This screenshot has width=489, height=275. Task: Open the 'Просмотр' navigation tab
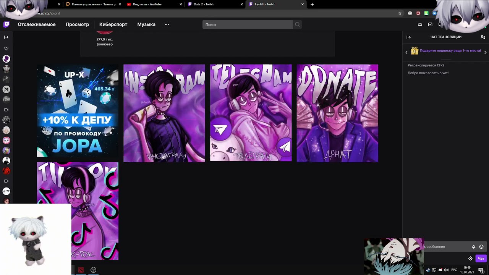coord(77,24)
